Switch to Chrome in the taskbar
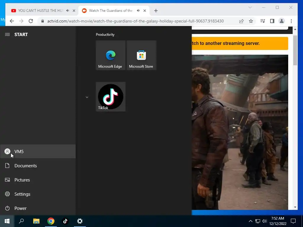 click(x=51, y=221)
